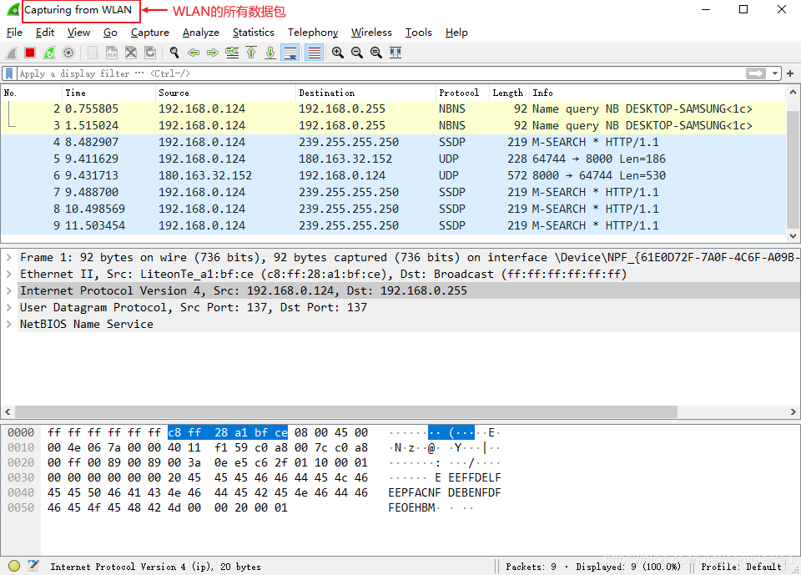Screen dimensions: 801x575
Task: Click expert information circle in status bar
Action: 14,566
